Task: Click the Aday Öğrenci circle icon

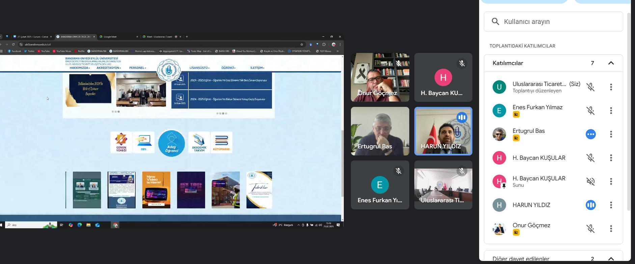Action: (x=171, y=143)
